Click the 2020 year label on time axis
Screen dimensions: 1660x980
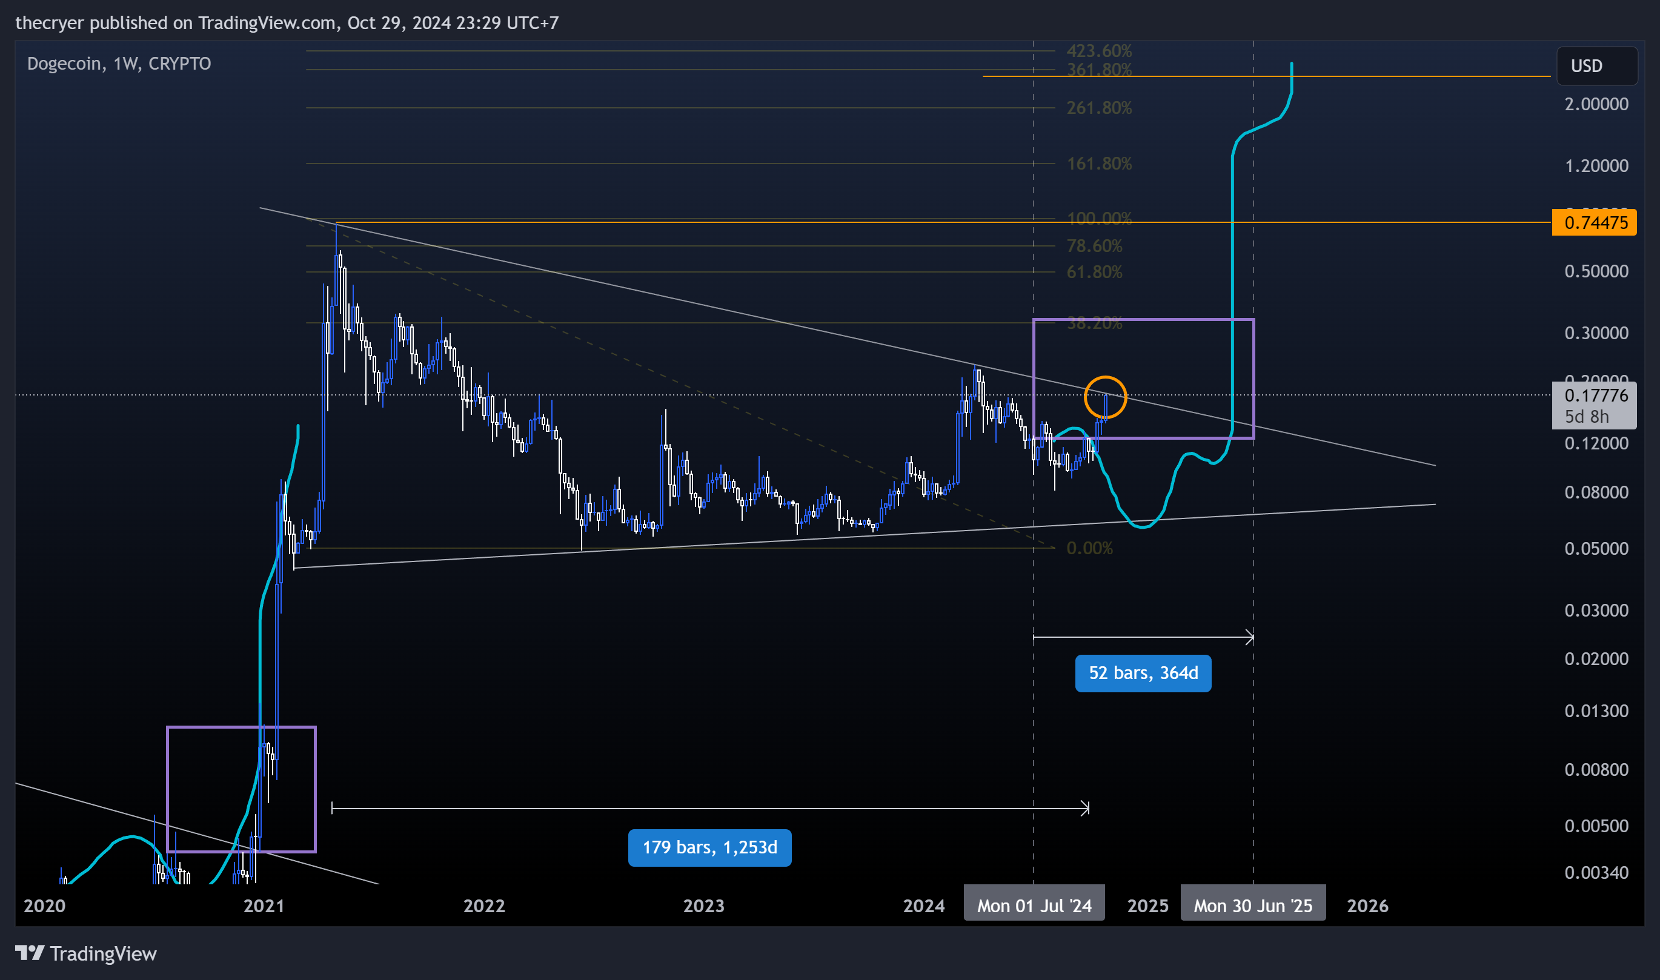44,906
